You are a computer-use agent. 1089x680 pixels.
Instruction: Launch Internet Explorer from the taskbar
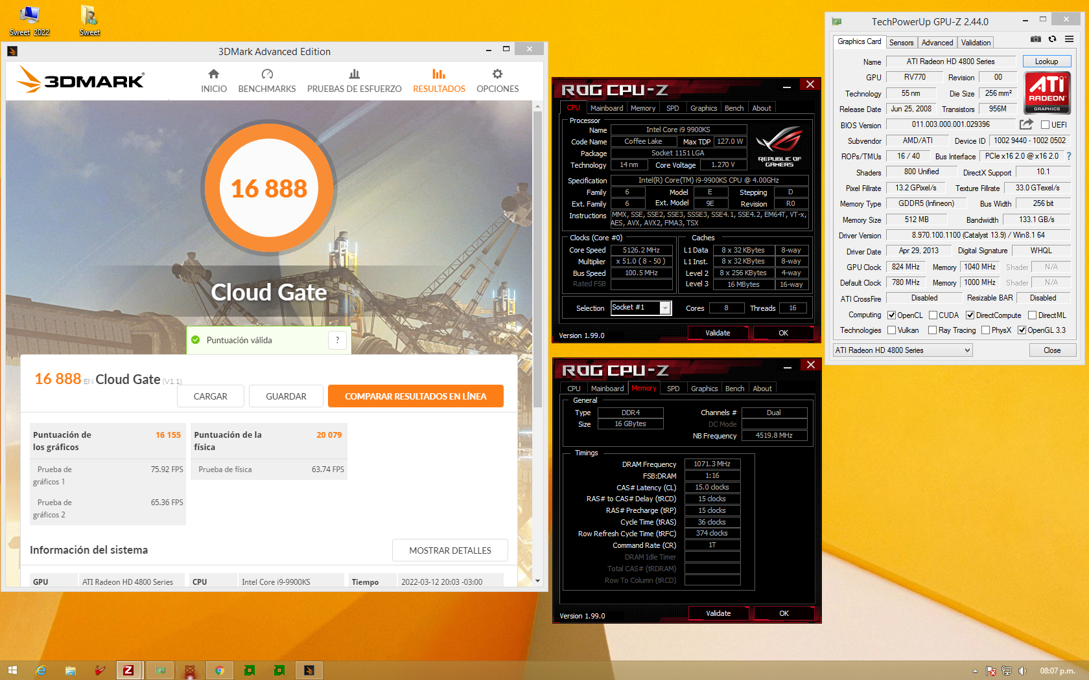(x=41, y=670)
